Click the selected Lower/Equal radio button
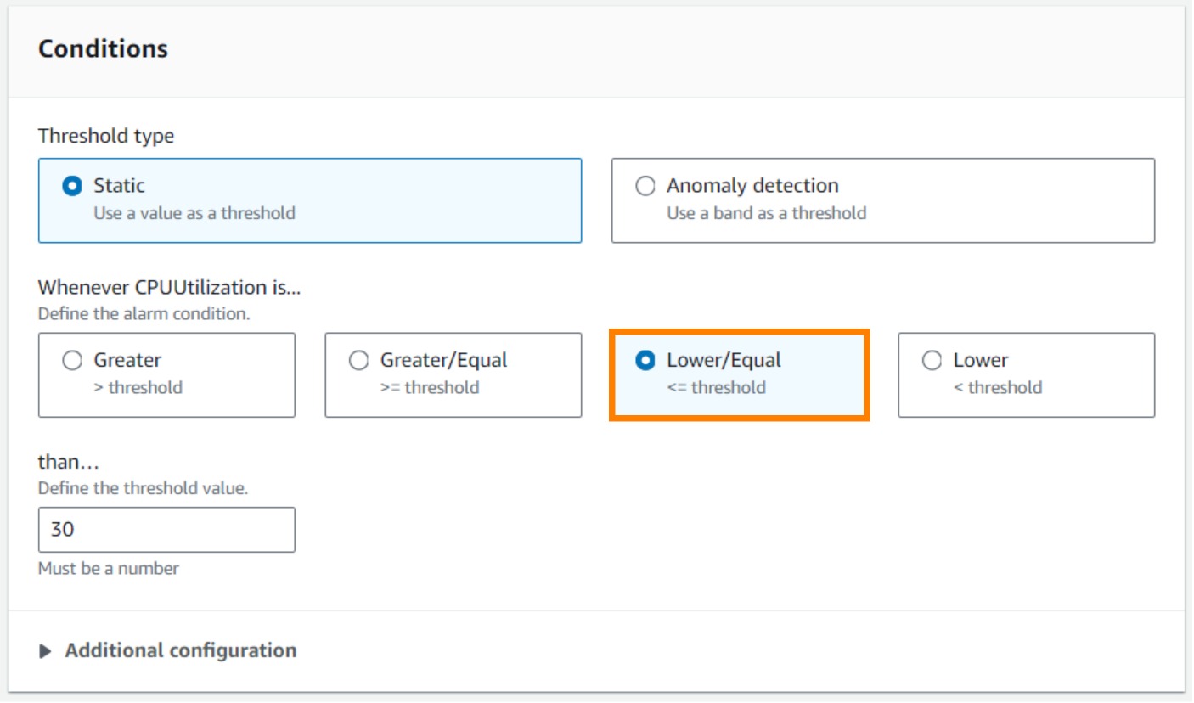The width and height of the screenshot is (1194, 703). 645,361
